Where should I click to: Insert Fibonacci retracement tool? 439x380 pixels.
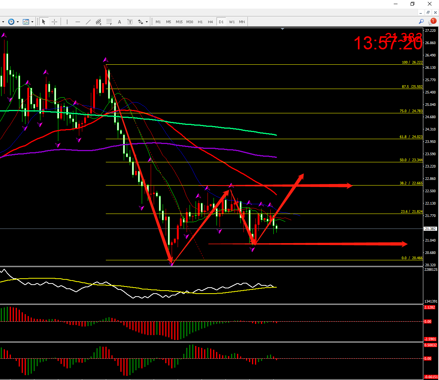pos(109,22)
